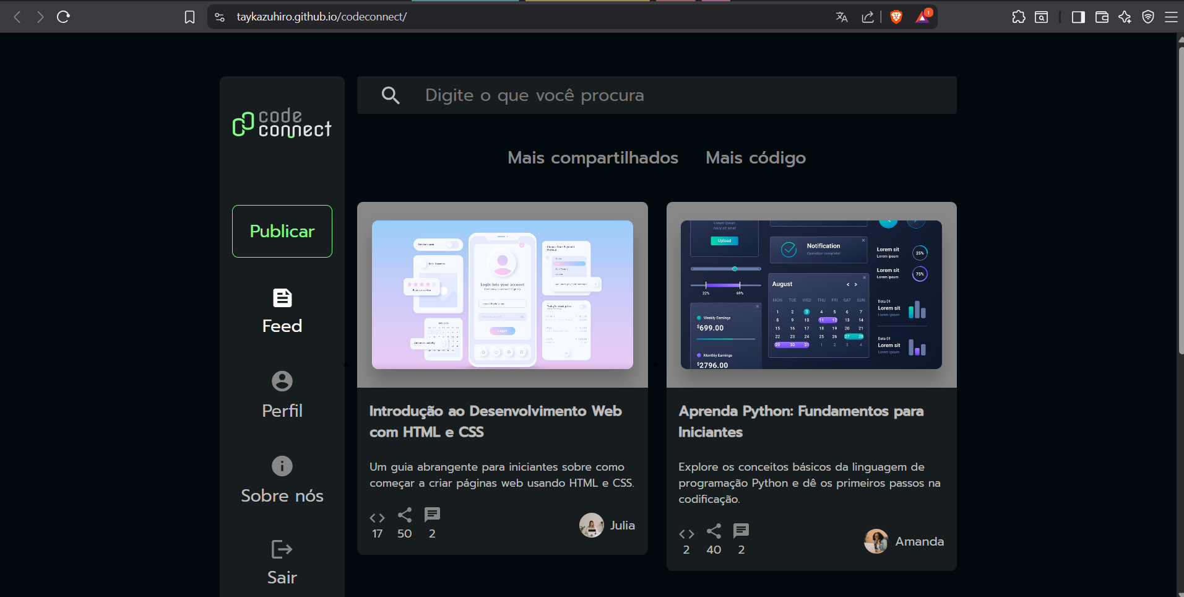
Task: Focus the 'Digite o que você procura' search field
Action: (x=657, y=95)
